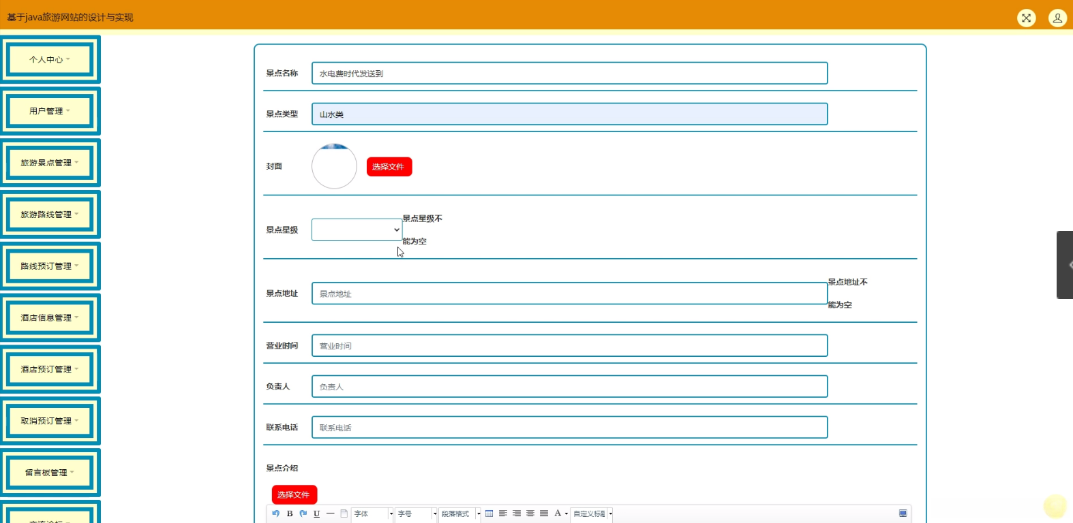Click the 联系电话 field label

[282, 428]
